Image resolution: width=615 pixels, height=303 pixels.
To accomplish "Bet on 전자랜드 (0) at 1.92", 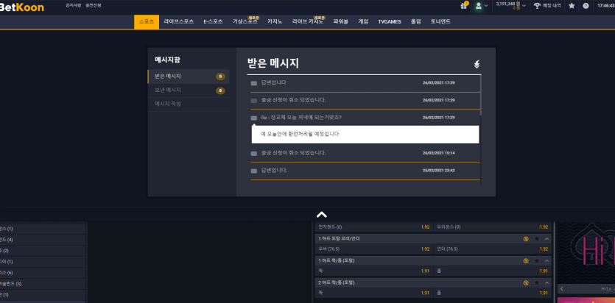I will [x=373, y=227].
